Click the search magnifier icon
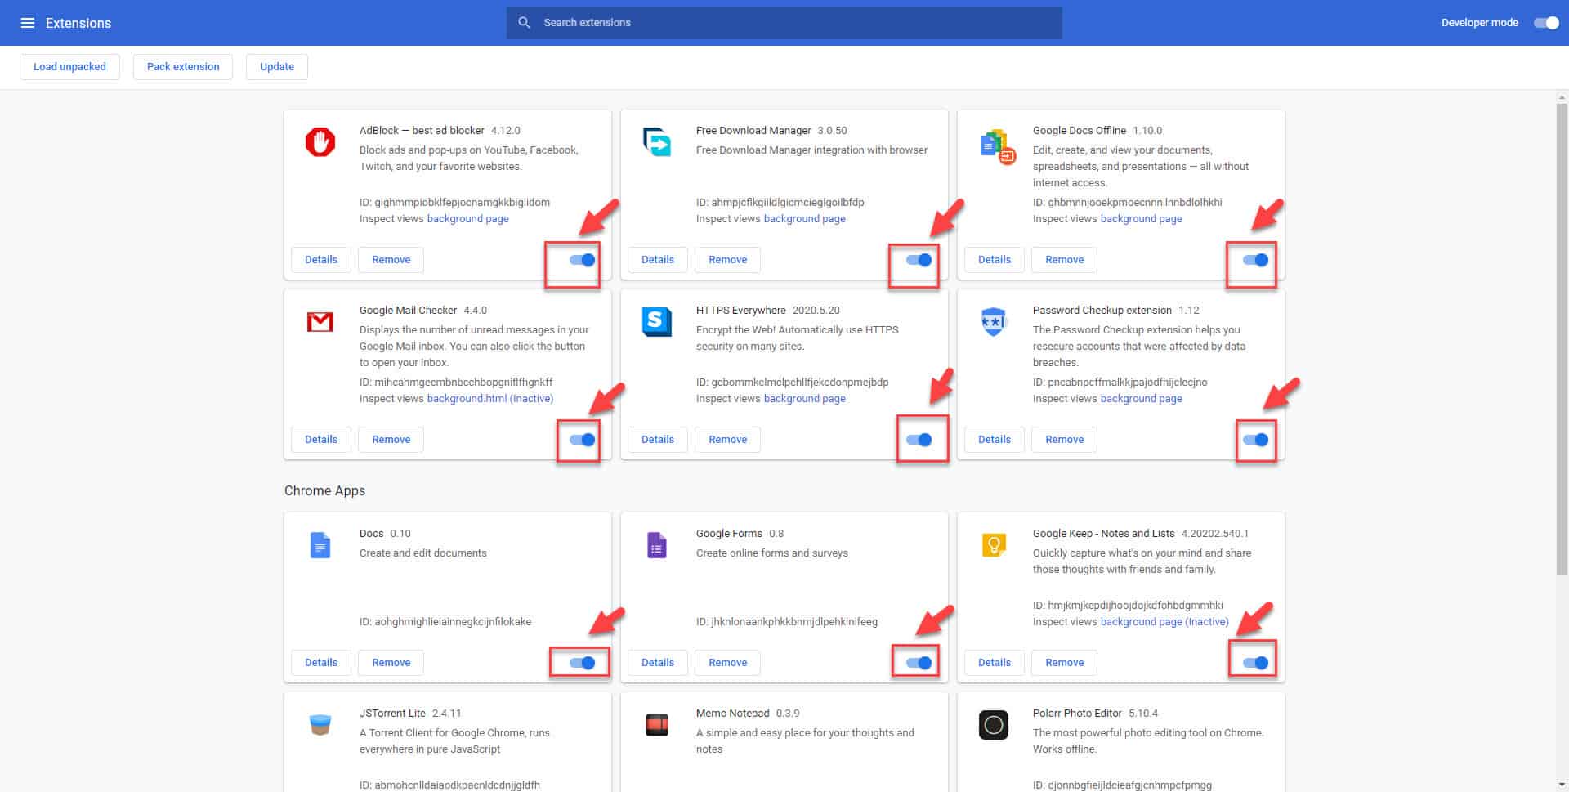 (525, 23)
